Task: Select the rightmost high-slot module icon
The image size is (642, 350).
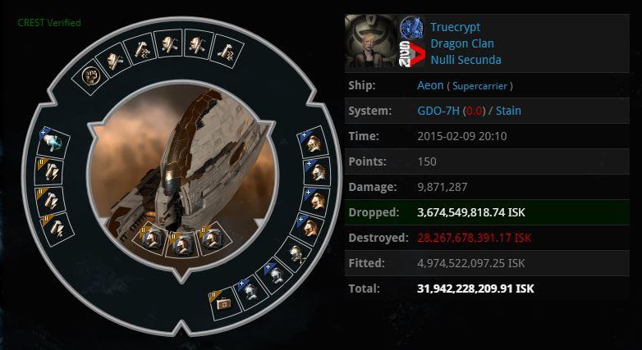Action: coord(228,51)
